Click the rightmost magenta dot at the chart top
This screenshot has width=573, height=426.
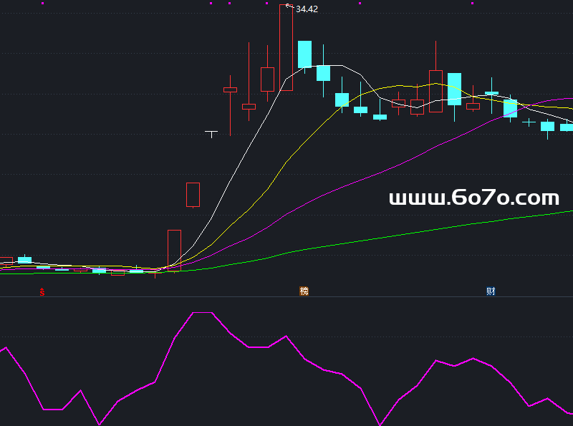[473, 3]
